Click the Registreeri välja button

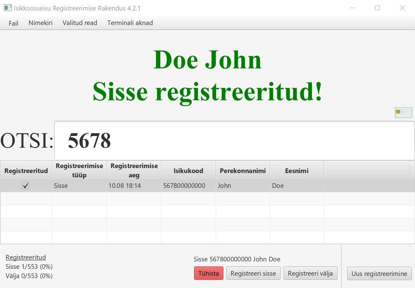pyautogui.click(x=310, y=273)
